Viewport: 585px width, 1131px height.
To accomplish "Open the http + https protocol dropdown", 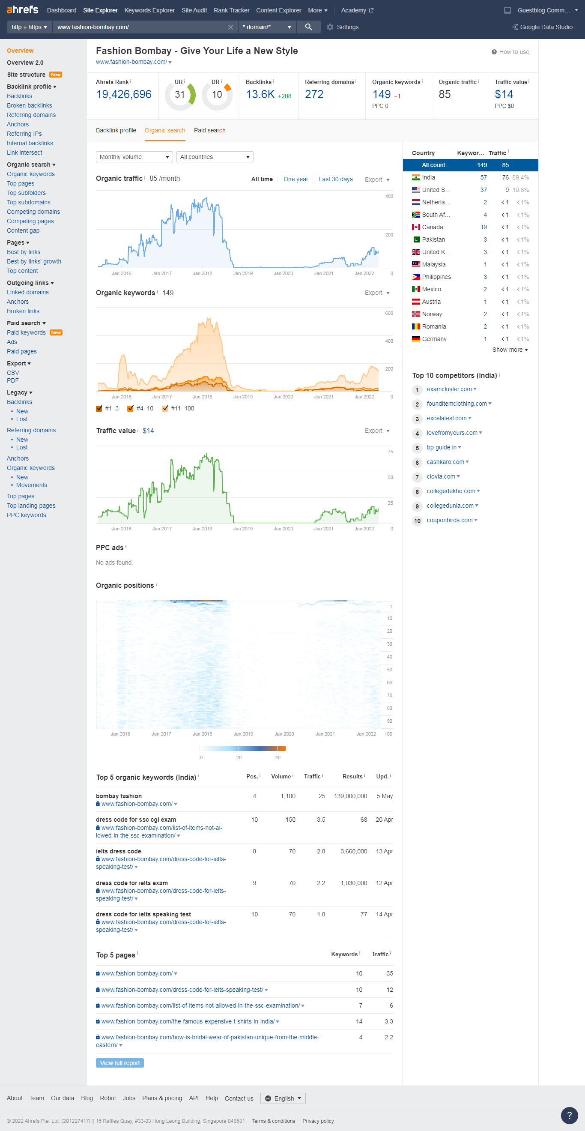I will coord(30,27).
